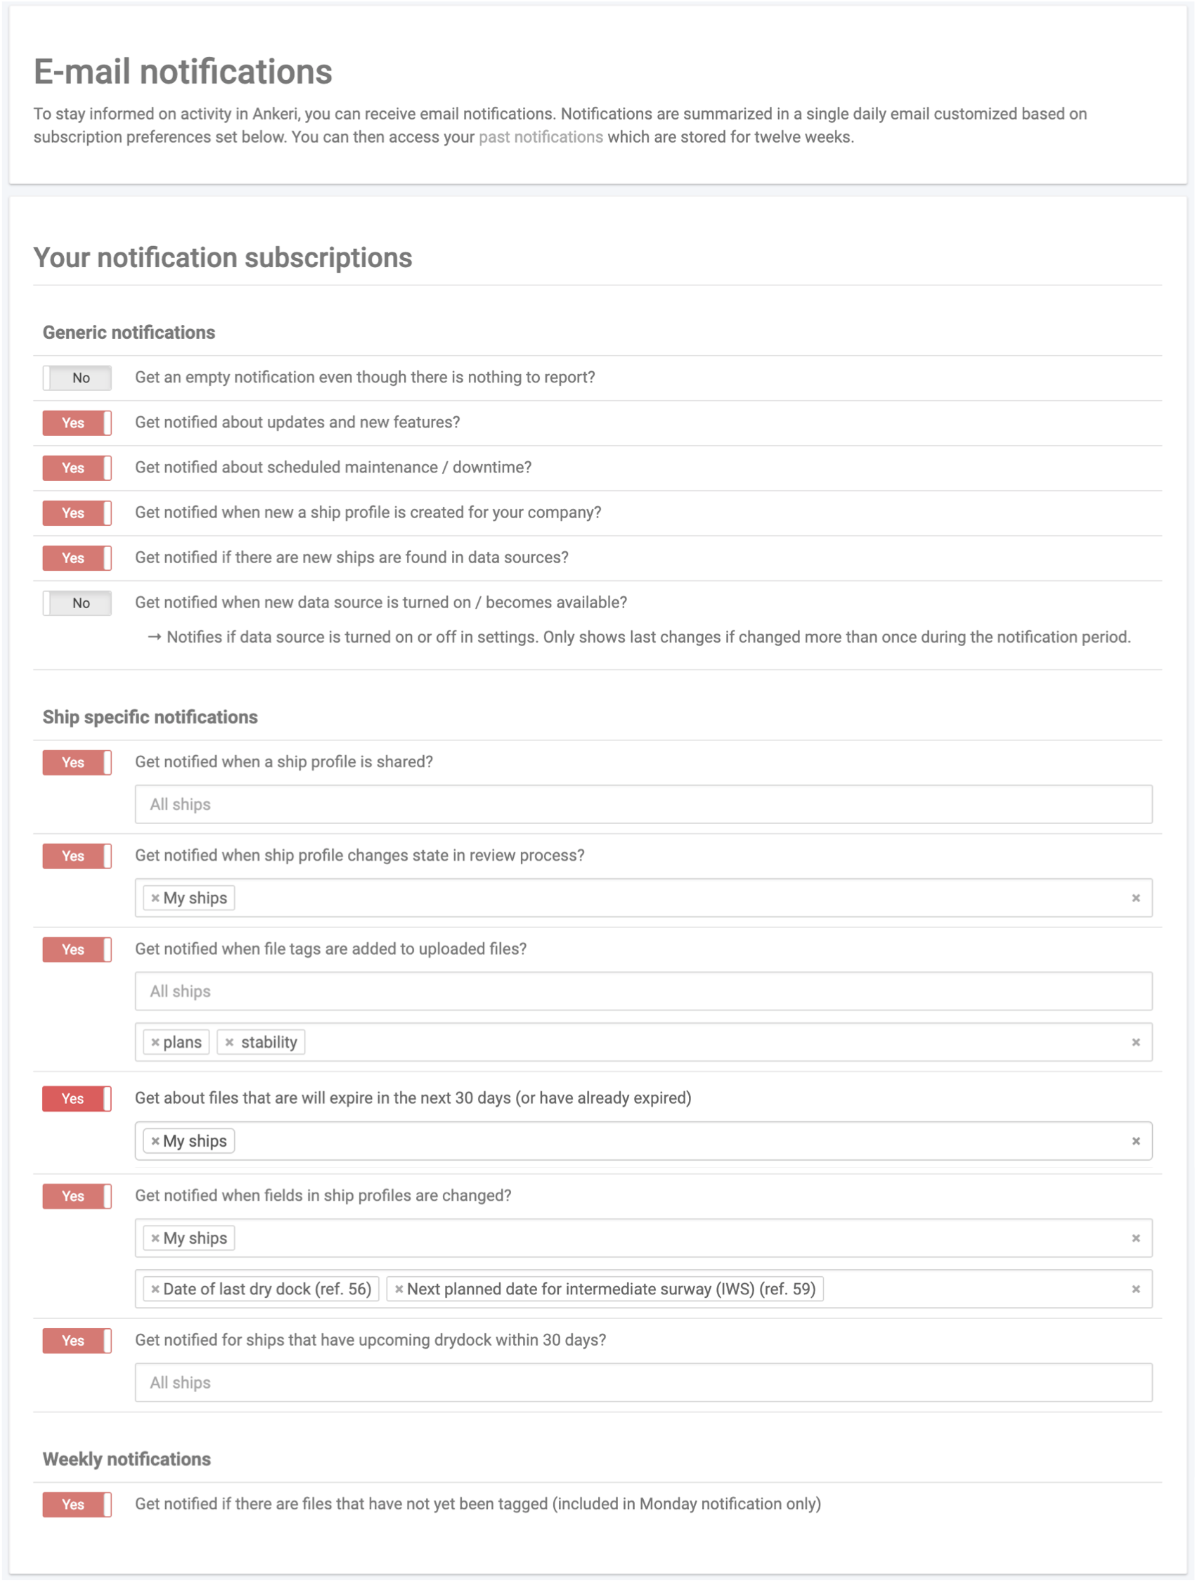Clear the ships selection for expiring files
This screenshot has height=1582, width=1195.
(1136, 1141)
